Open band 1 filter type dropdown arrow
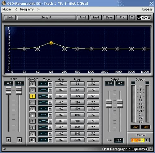 click(50, 84)
